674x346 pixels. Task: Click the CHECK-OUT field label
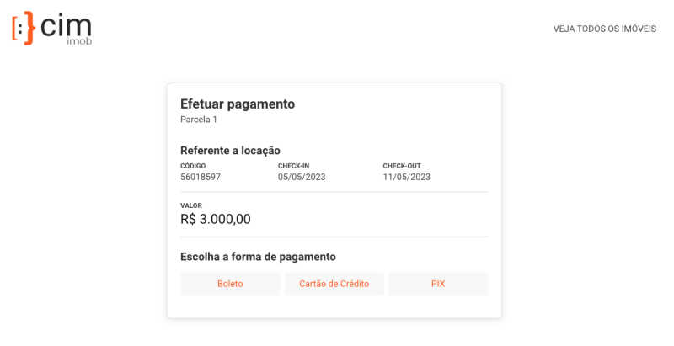click(402, 166)
